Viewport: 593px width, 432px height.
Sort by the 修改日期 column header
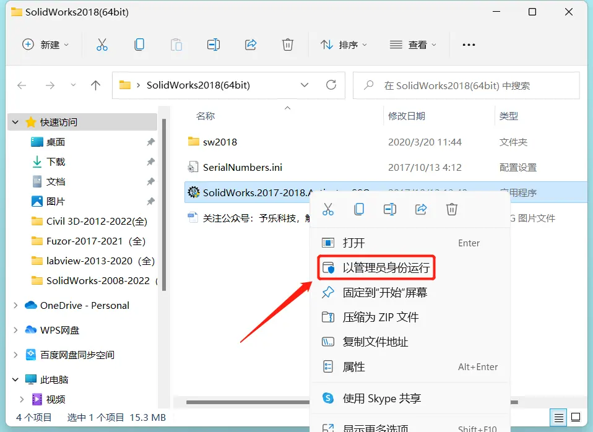coord(407,116)
